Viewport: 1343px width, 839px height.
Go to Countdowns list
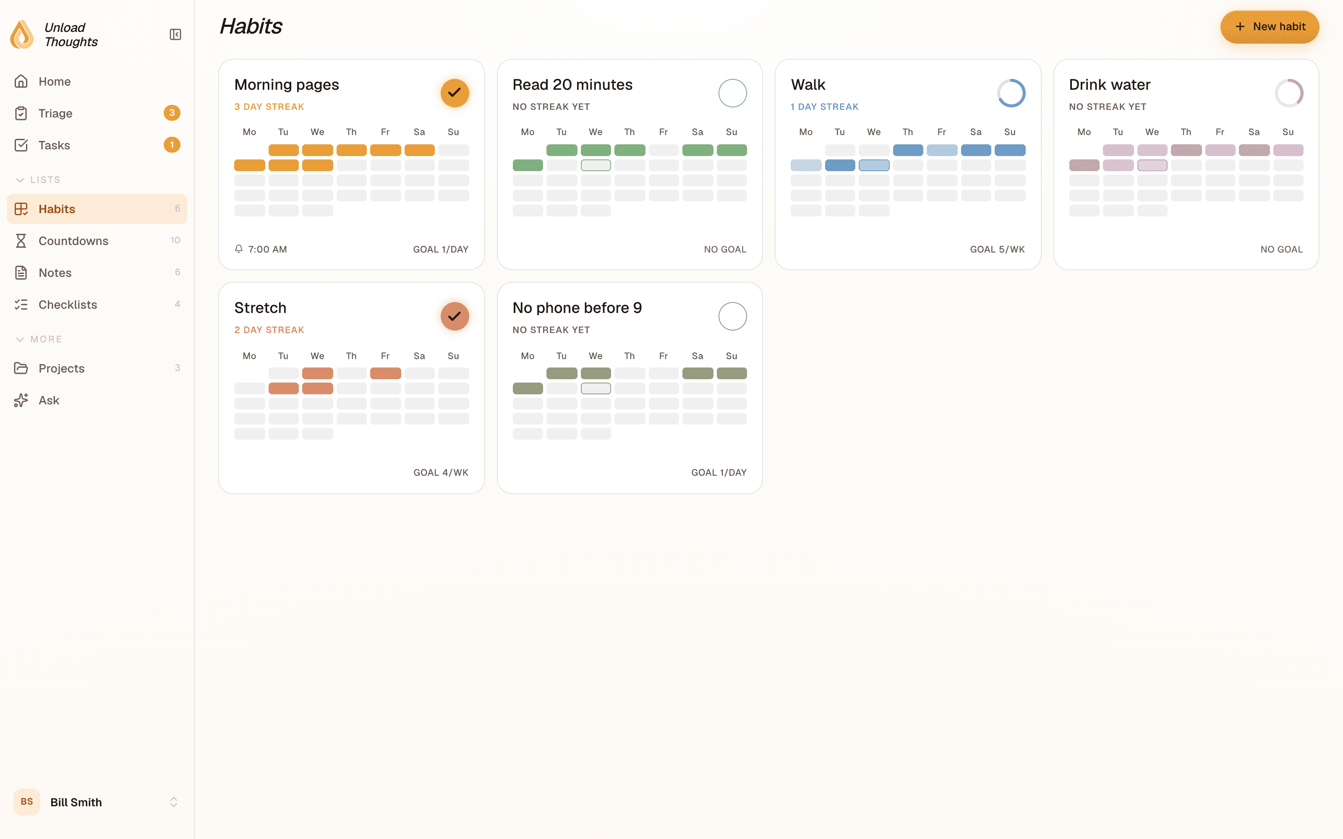97,241
